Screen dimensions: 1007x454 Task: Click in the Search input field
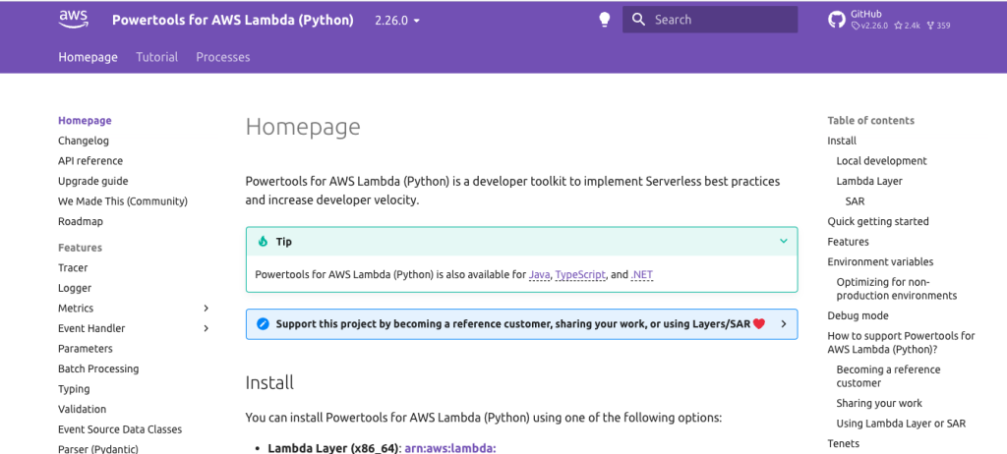(710, 20)
